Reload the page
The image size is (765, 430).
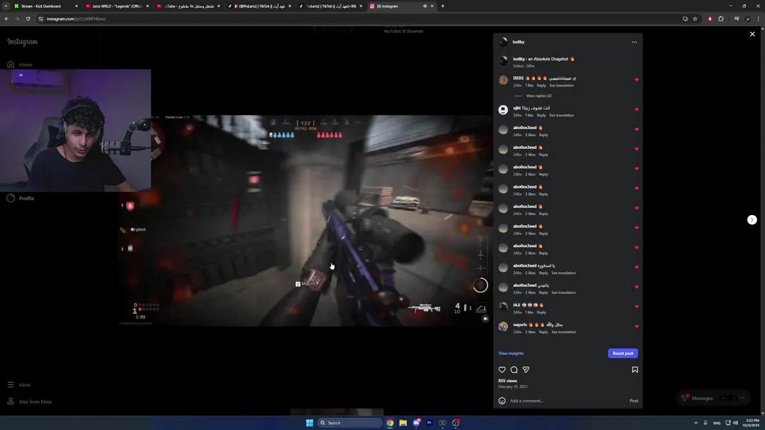click(x=27, y=19)
